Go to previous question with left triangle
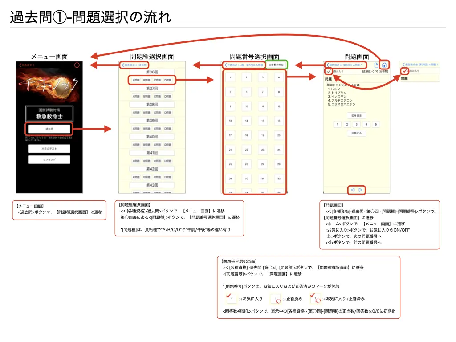 click(353, 190)
